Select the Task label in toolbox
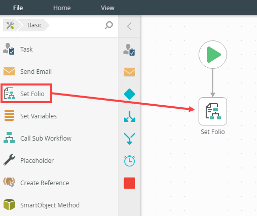 (x=26, y=49)
